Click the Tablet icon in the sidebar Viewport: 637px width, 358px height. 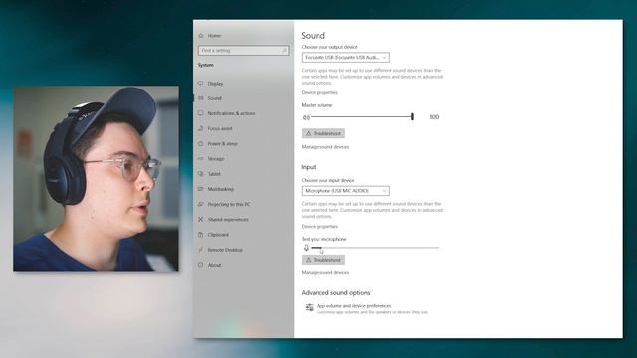[x=201, y=174]
